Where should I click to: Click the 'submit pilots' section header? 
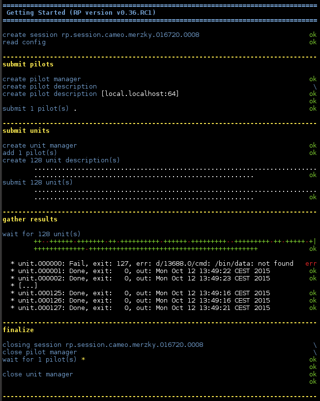[x=28, y=64]
